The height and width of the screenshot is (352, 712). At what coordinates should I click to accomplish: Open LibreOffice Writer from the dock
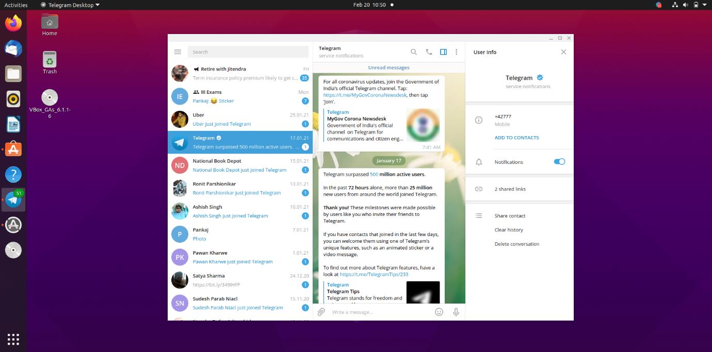click(13, 124)
